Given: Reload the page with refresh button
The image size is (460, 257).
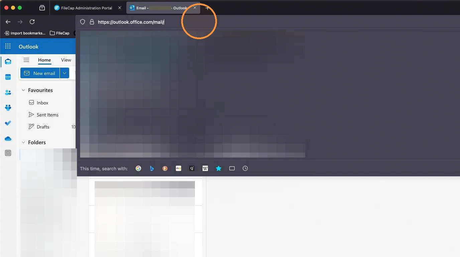Looking at the screenshot, I should point(32,22).
